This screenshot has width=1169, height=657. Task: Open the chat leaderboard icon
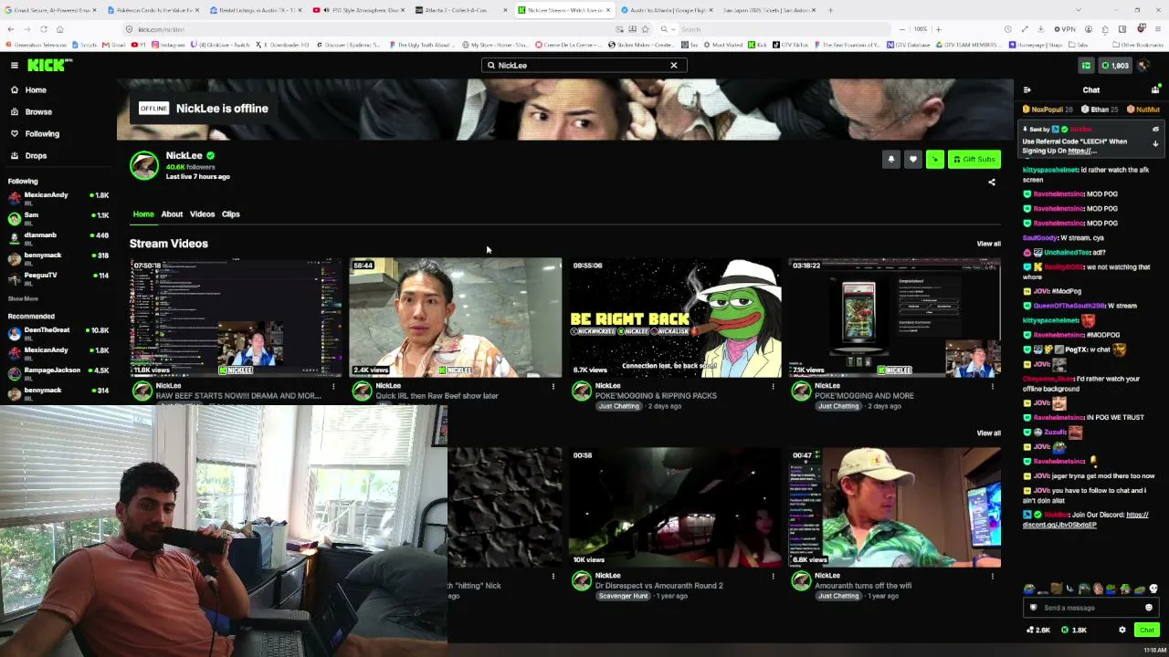1155,90
